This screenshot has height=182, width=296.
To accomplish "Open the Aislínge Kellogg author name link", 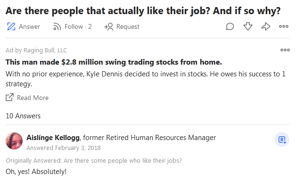I will pos(53,138).
